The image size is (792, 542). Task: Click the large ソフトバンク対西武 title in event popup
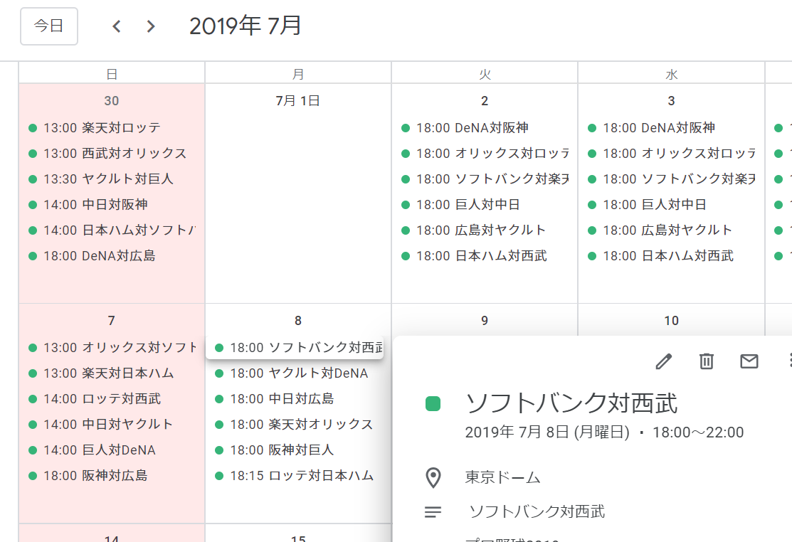pos(571,403)
